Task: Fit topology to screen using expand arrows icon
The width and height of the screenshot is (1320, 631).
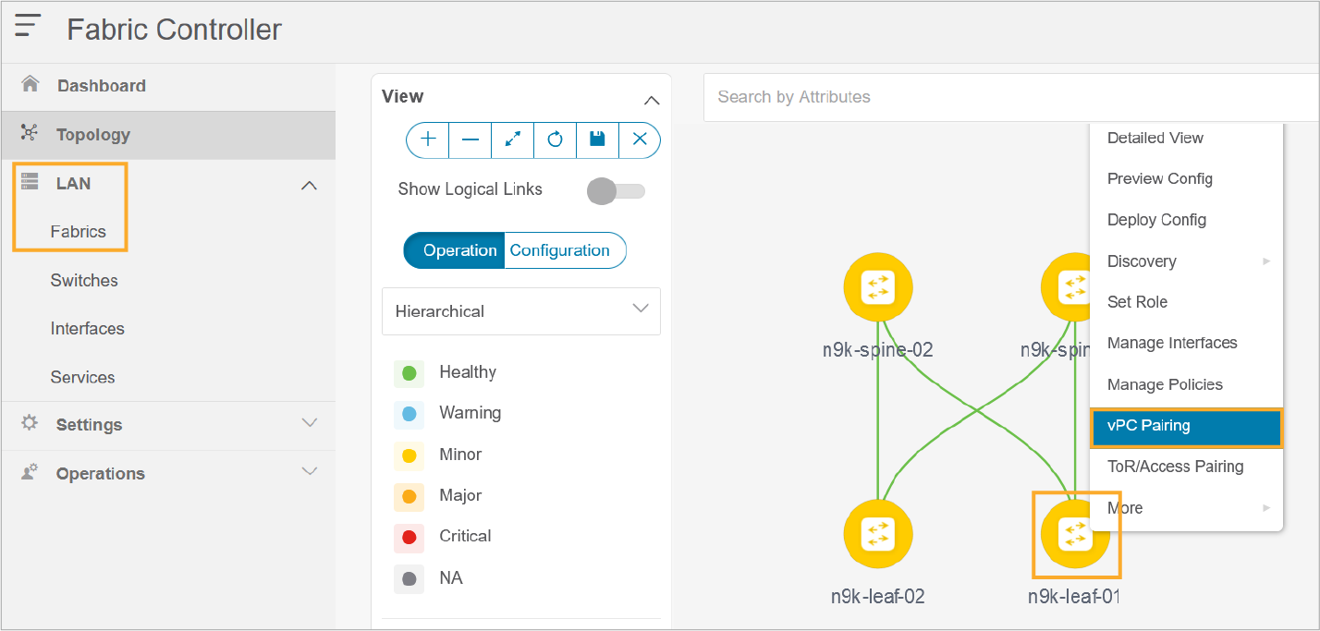Action: coord(513,140)
